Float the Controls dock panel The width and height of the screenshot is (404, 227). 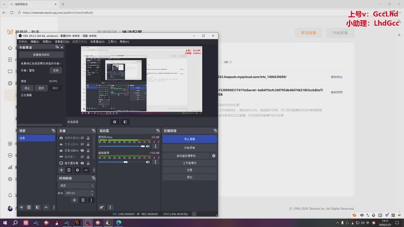[x=215, y=131]
